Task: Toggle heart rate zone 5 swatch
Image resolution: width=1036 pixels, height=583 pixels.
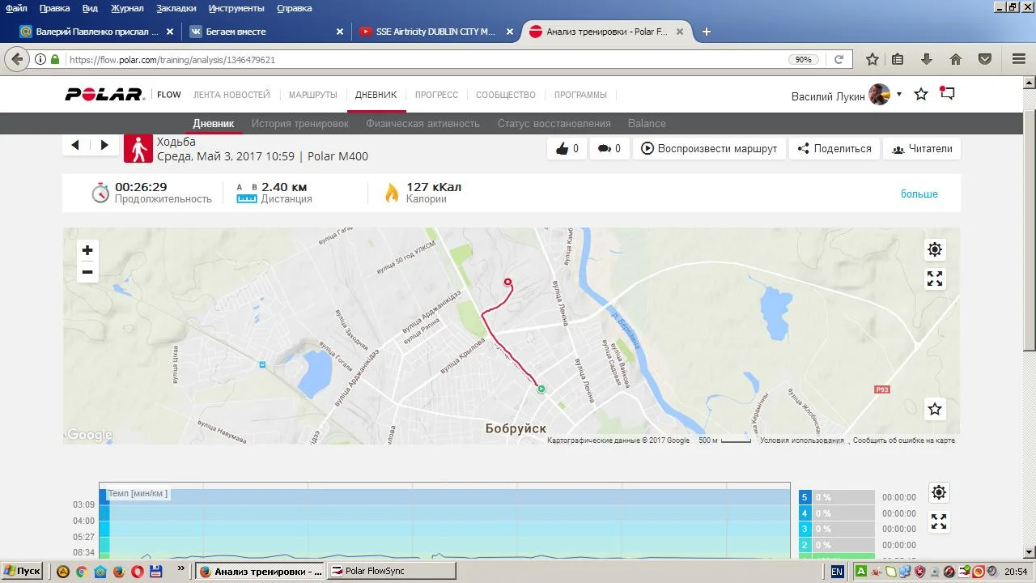Action: tap(805, 497)
